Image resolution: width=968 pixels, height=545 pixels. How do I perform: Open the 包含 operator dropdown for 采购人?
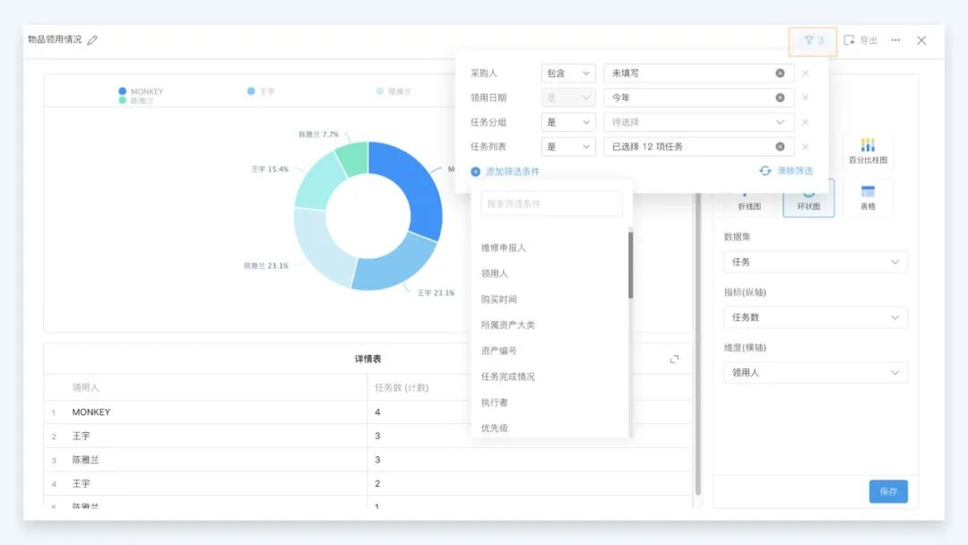coord(569,74)
